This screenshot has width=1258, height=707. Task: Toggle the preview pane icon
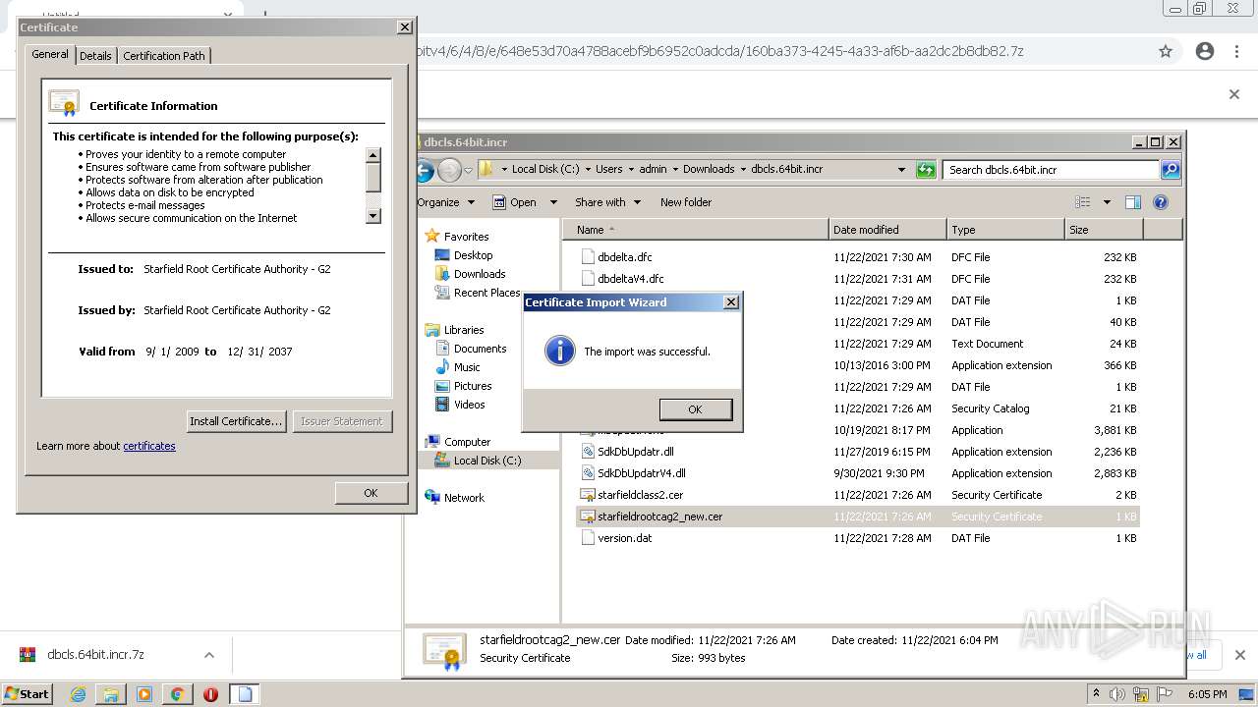[1133, 202]
